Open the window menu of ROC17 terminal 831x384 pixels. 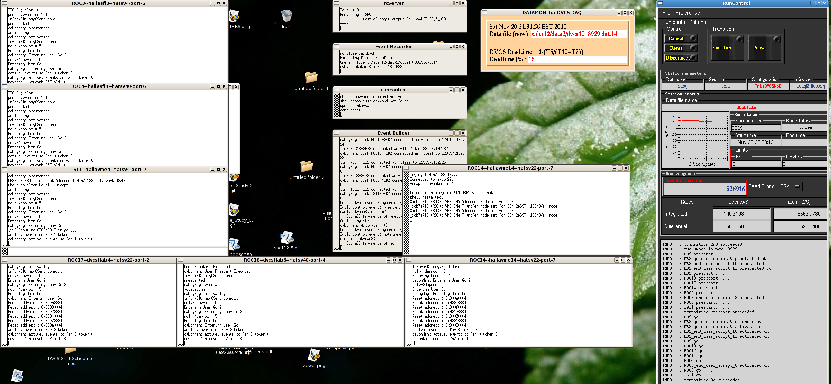click(4, 260)
